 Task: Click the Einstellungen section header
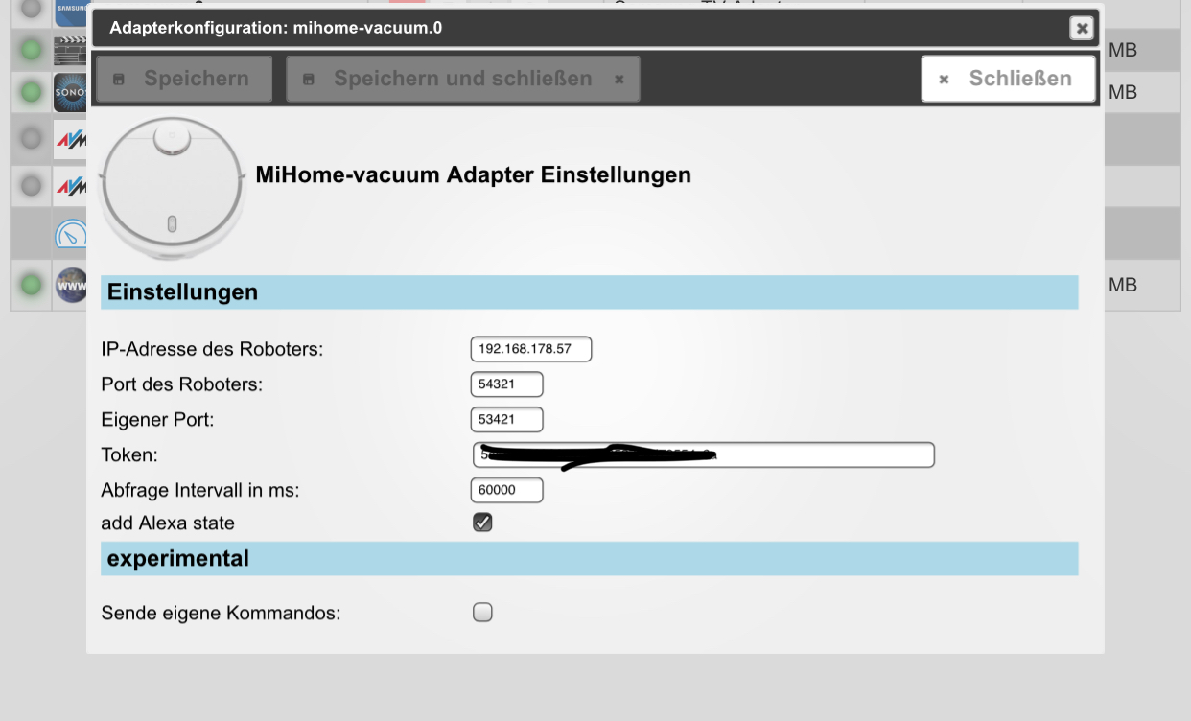tap(589, 292)
